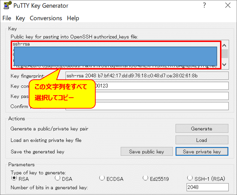Click 'Generate a public/private key pair' label
Image resolution: width=237 pixels, height=195 pixels.
[x=49, y=129]
